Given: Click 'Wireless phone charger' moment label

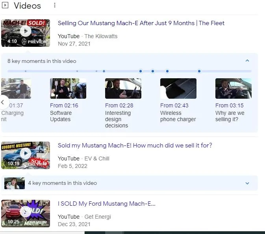Looking at the screenshot, I should [x=178, y=116].
